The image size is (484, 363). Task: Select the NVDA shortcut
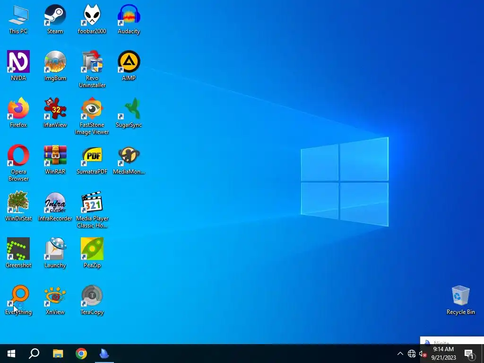18,66
